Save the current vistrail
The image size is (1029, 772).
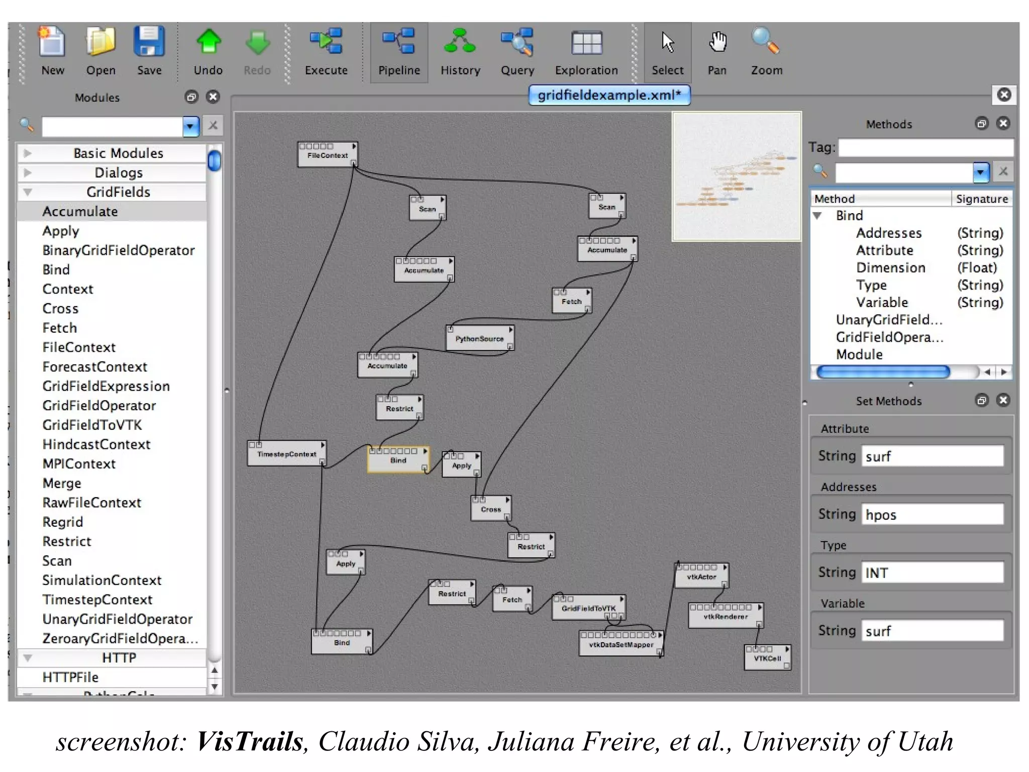click(x=149, y=42)
